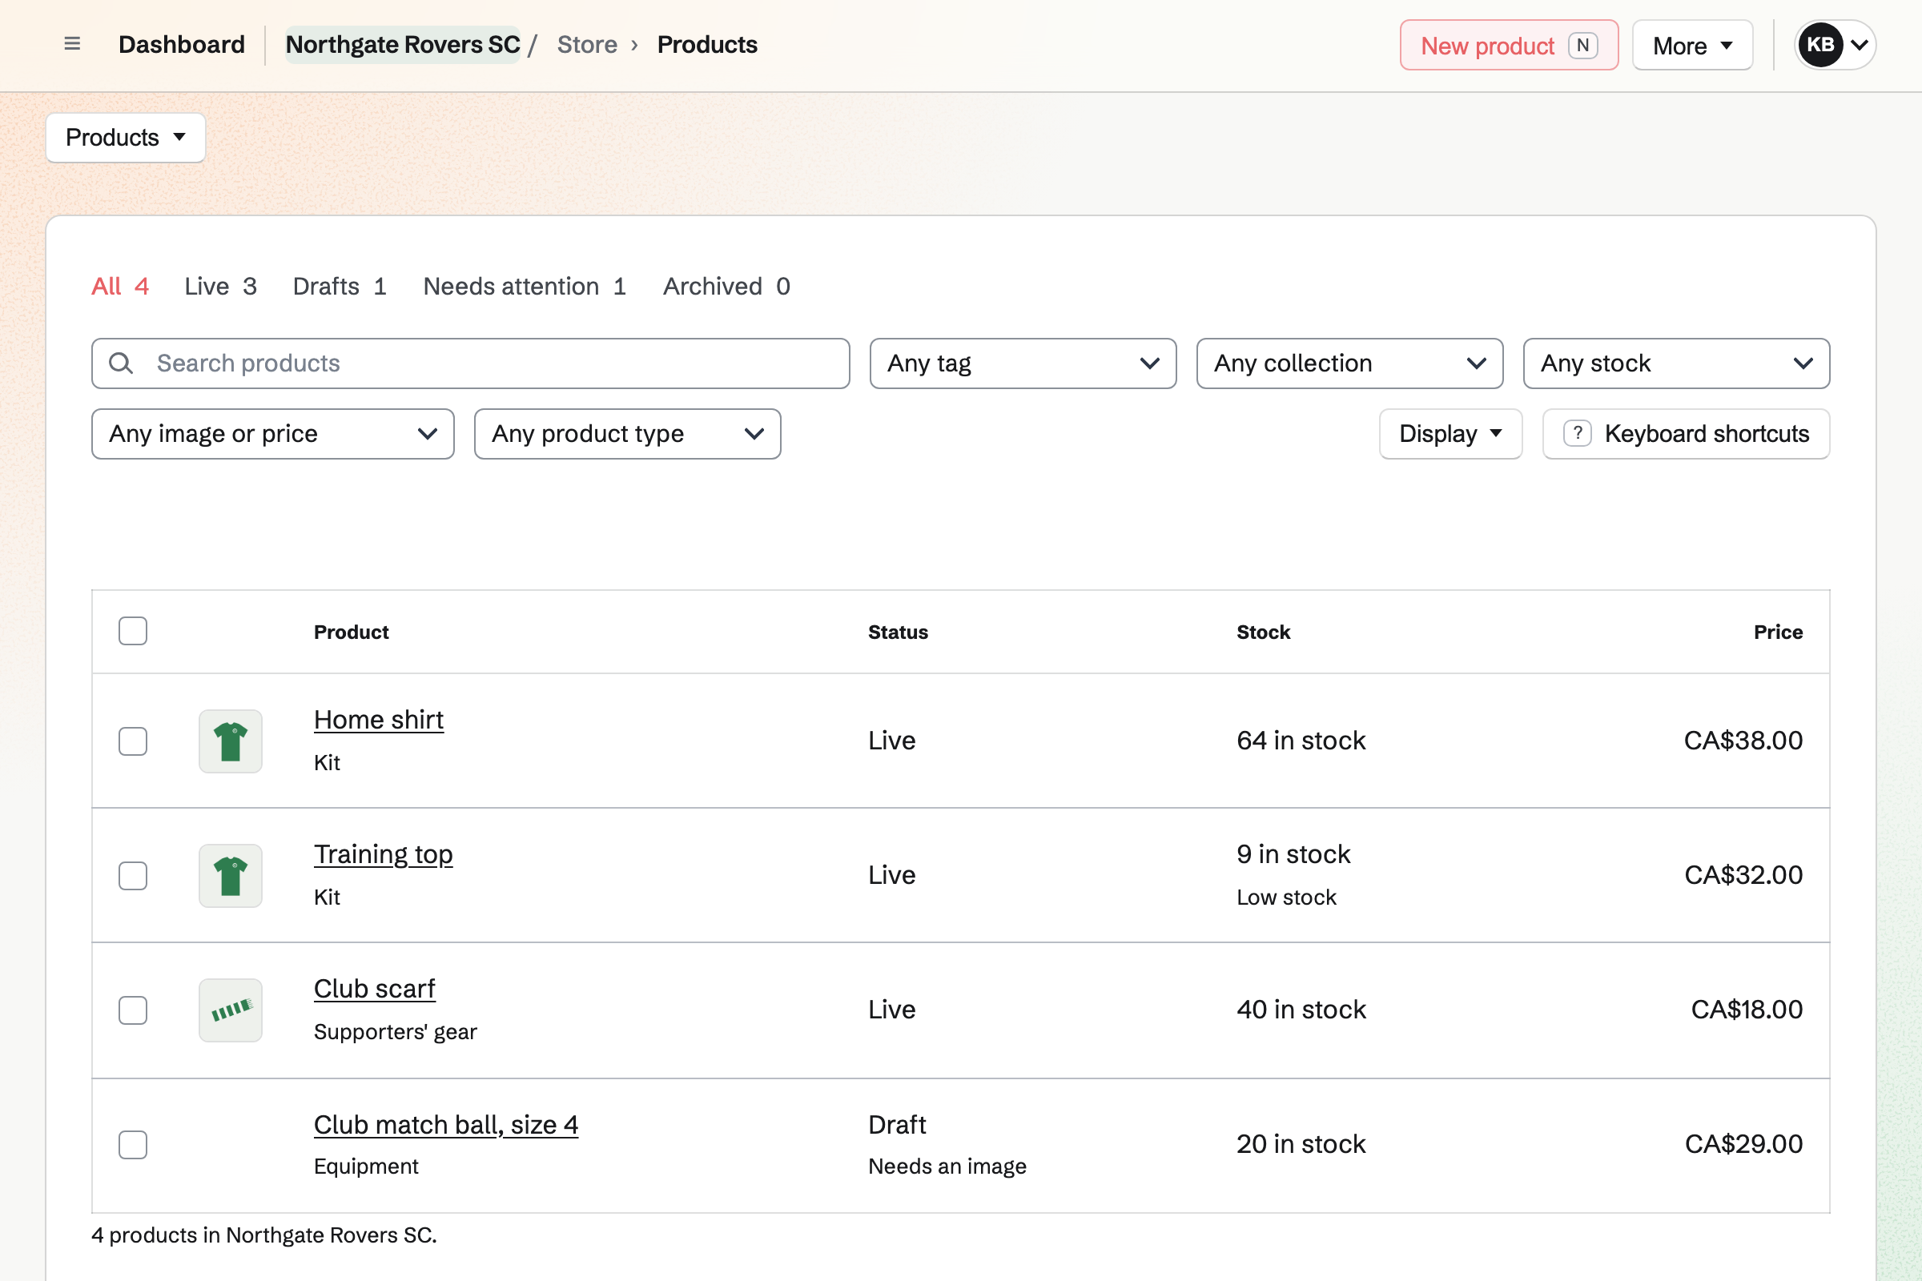Switch to the Archived tab
The image size is (1922, 1281).
(x=726, y=287)
